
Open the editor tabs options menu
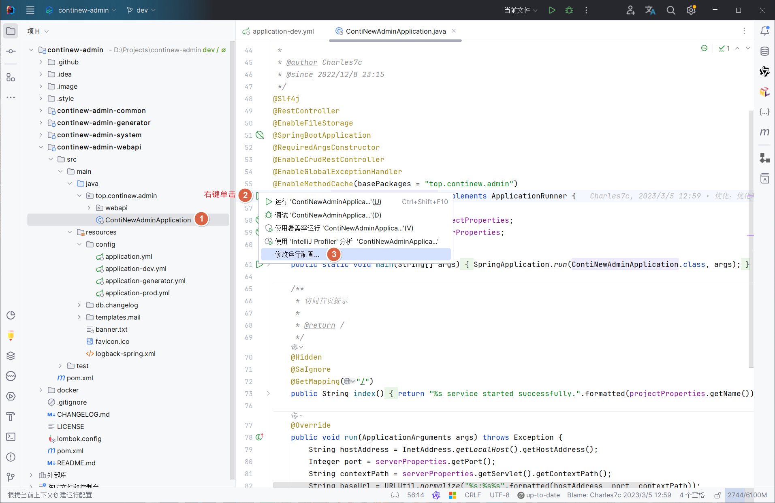point(744,31)
